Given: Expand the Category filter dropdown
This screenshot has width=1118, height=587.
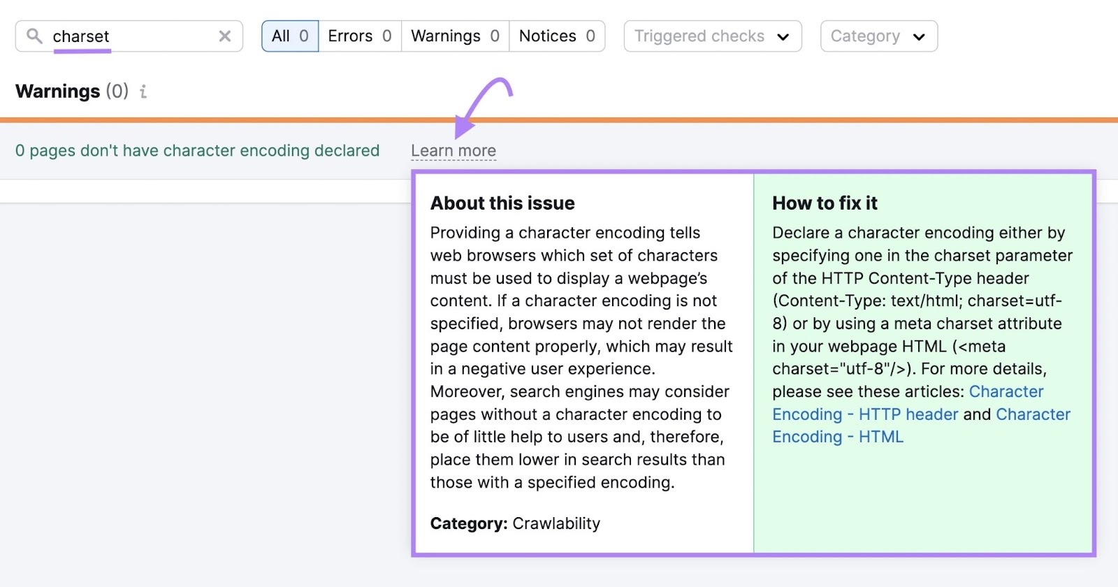Looking at the screenshot, I should [x=878, y=36].
